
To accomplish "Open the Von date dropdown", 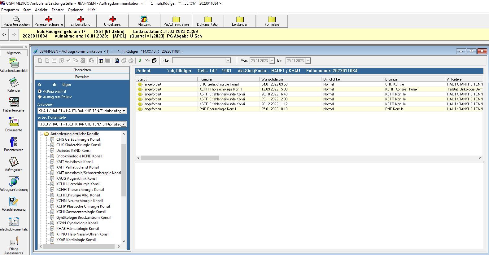I will coord(272,61).
